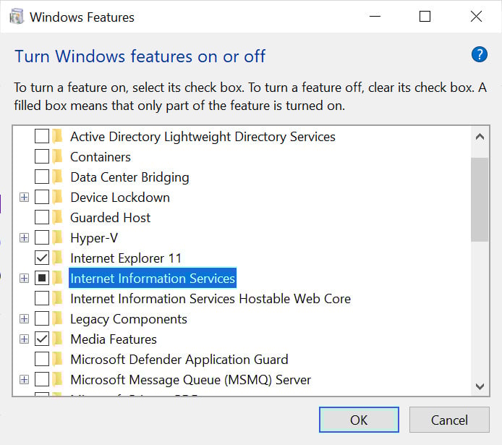Image resolution: width=502 pixels, height=445 pixels.
Task: Click OK to apply feature changes
Action: [359, 420]
